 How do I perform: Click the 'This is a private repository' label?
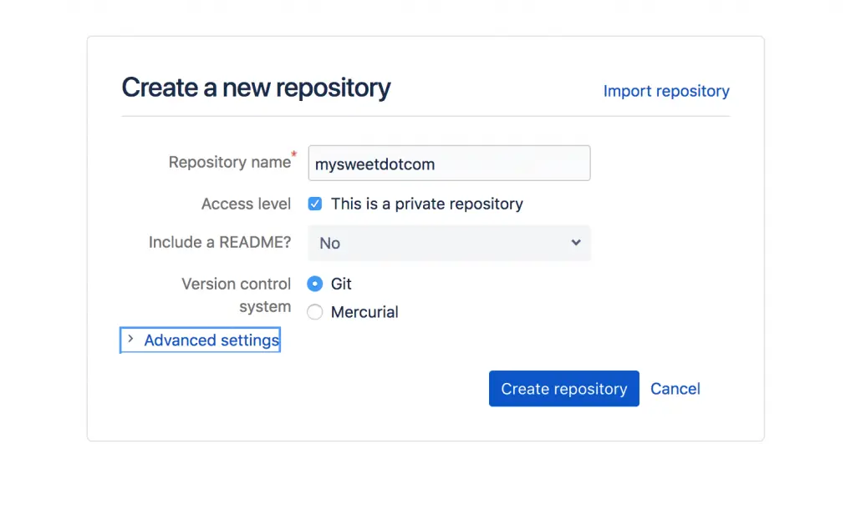(426, 204)
